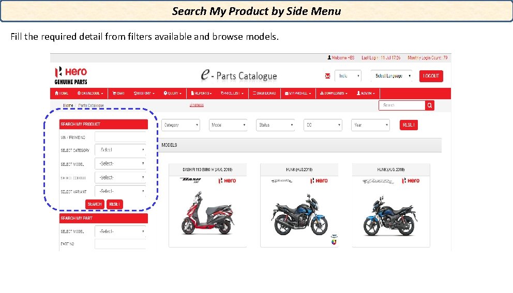This screenshot has width=513, height=293.
Task: Open the blue Hunk (Aug, 2018) last card
Action: point(390,205)
